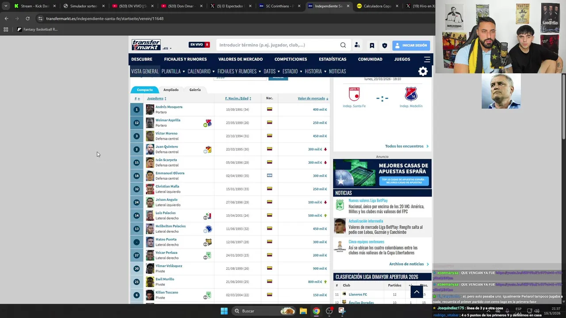
Task: Click club badge beside Juan Quintero
Action: coord(209,149)
